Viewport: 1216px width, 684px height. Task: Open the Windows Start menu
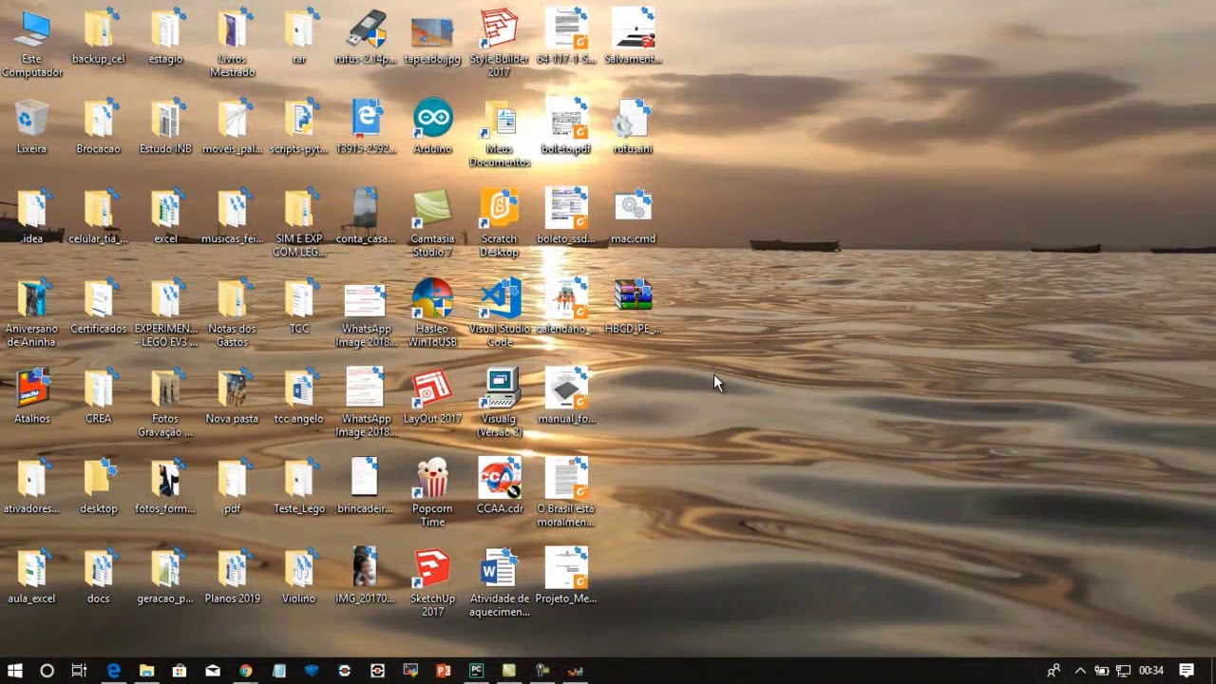click(x=15, y=671)
